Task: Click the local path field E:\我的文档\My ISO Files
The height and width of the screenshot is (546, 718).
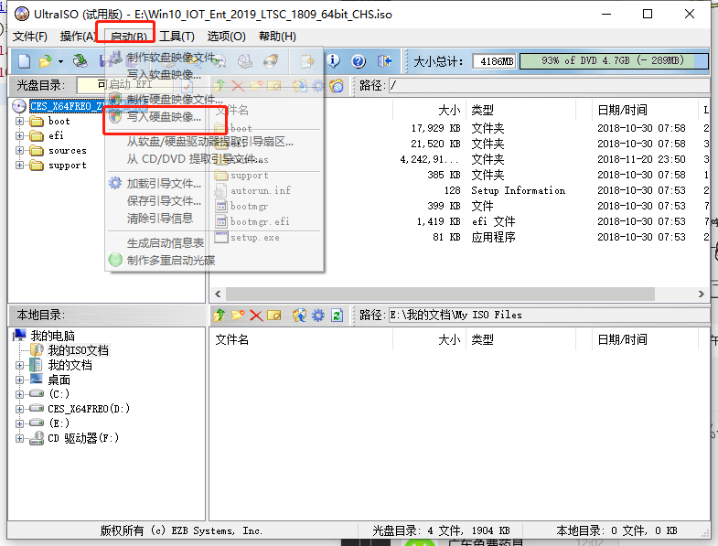Action: [549, 316]
